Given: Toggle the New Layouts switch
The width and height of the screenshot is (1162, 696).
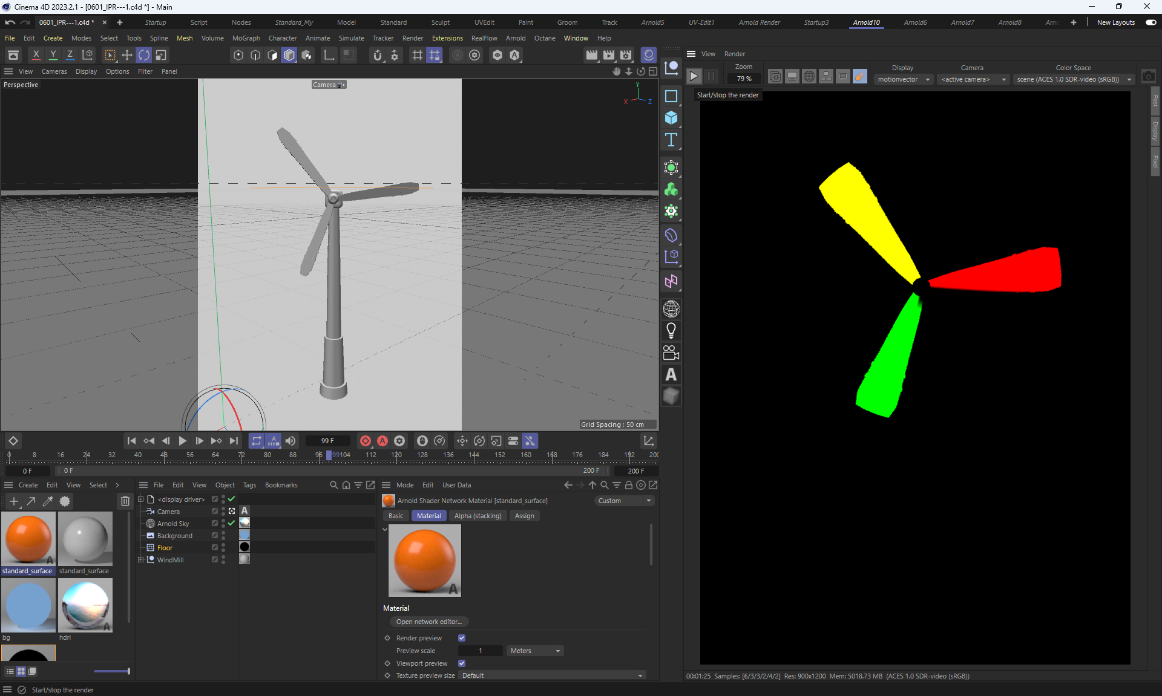Looking at the screenshot, I should tap(1151, 22).
